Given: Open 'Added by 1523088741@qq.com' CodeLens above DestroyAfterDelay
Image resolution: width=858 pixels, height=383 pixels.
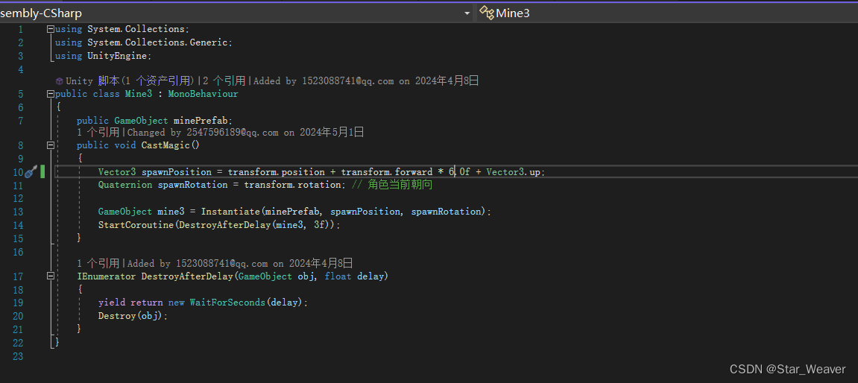Looking at the screenshot, I should click(240, 263).
